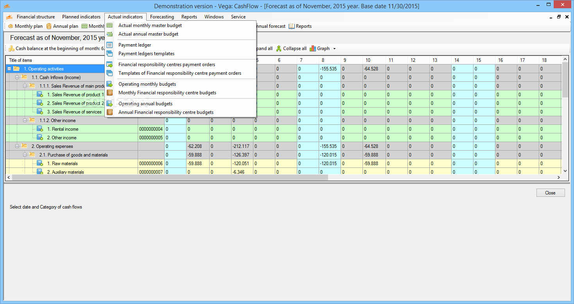Click the Graph button label
The width and height of the screenshot is (574, 304).
click(x=323, y=49)
